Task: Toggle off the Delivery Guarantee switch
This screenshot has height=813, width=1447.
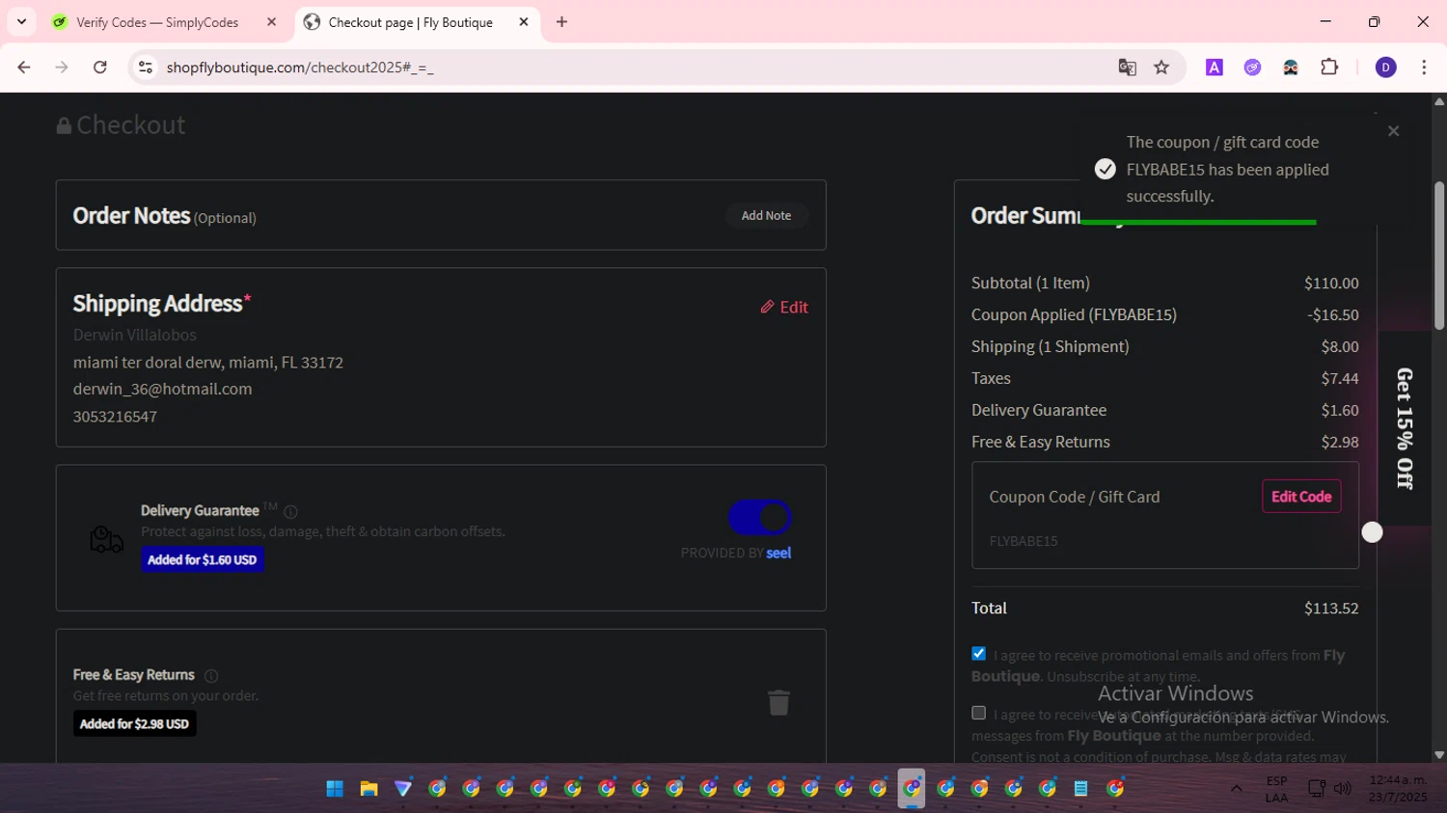Action: point(760,518)
